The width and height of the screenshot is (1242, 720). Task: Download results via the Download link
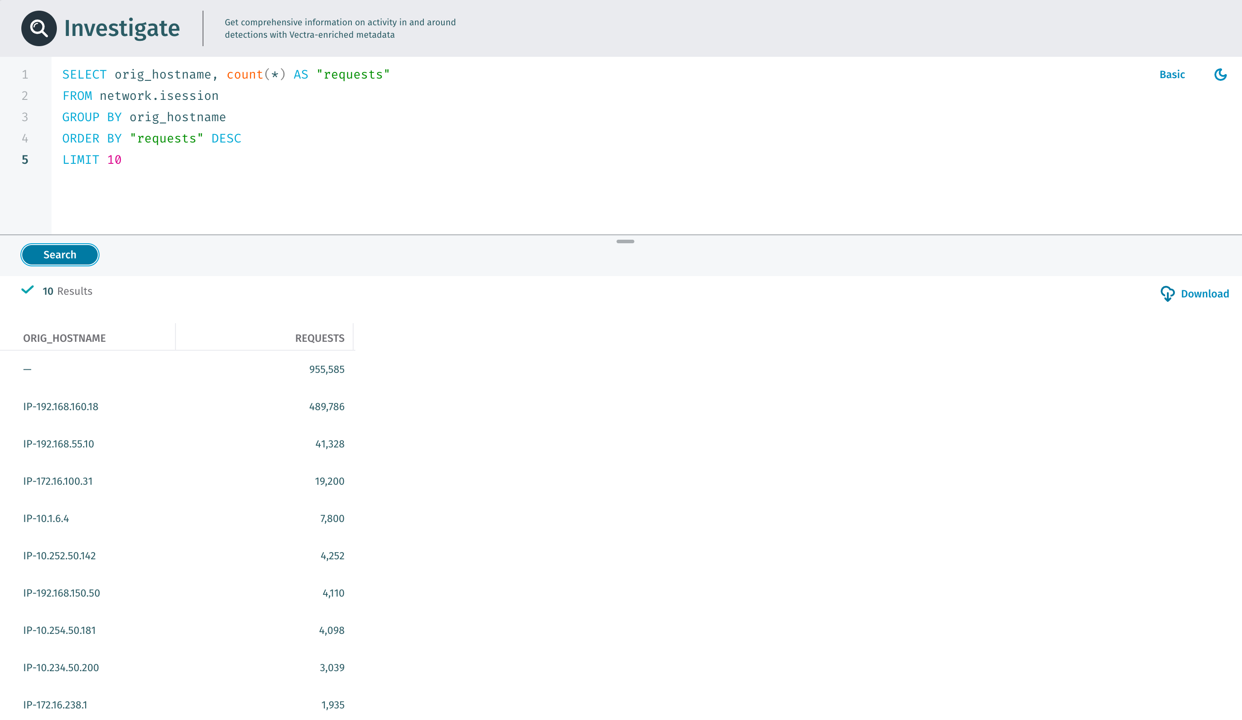[x=1205, y=293]
